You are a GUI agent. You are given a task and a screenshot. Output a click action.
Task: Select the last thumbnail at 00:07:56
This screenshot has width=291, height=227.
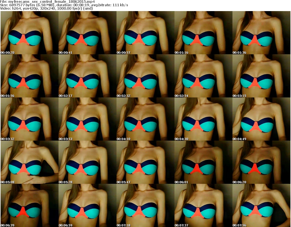click(x=261, y=205)
